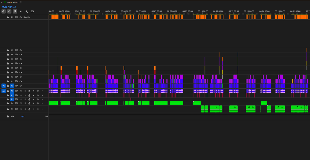Lock the Subtitle caption track C1
The height and width of the screenshot is (160, 310).
pyautogui.click(x=8, y=17)
